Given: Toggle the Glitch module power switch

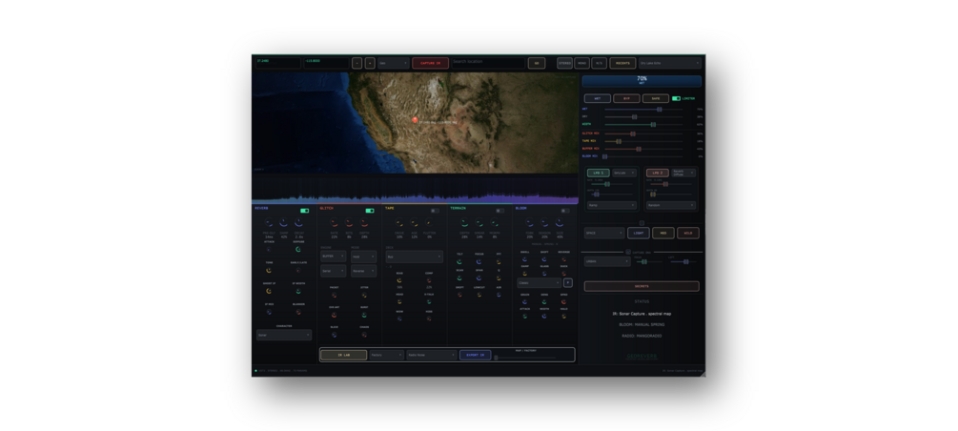Looking at the screenshot, I should 370,211.
